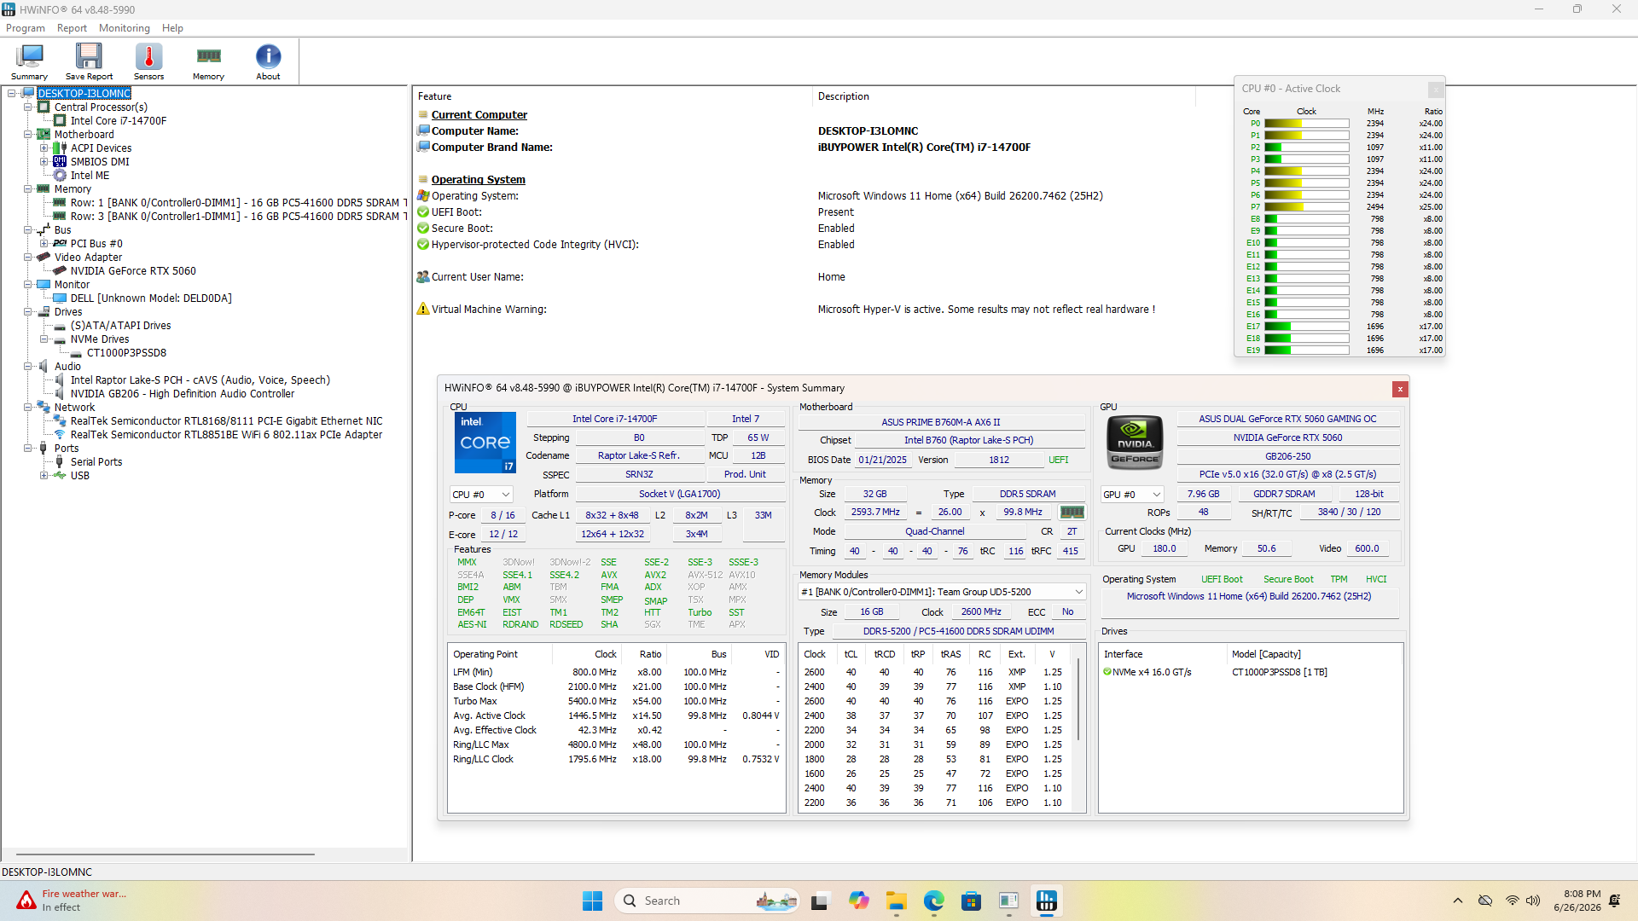Open the CPU #0 selector dropdown

(x=481, y=495)
